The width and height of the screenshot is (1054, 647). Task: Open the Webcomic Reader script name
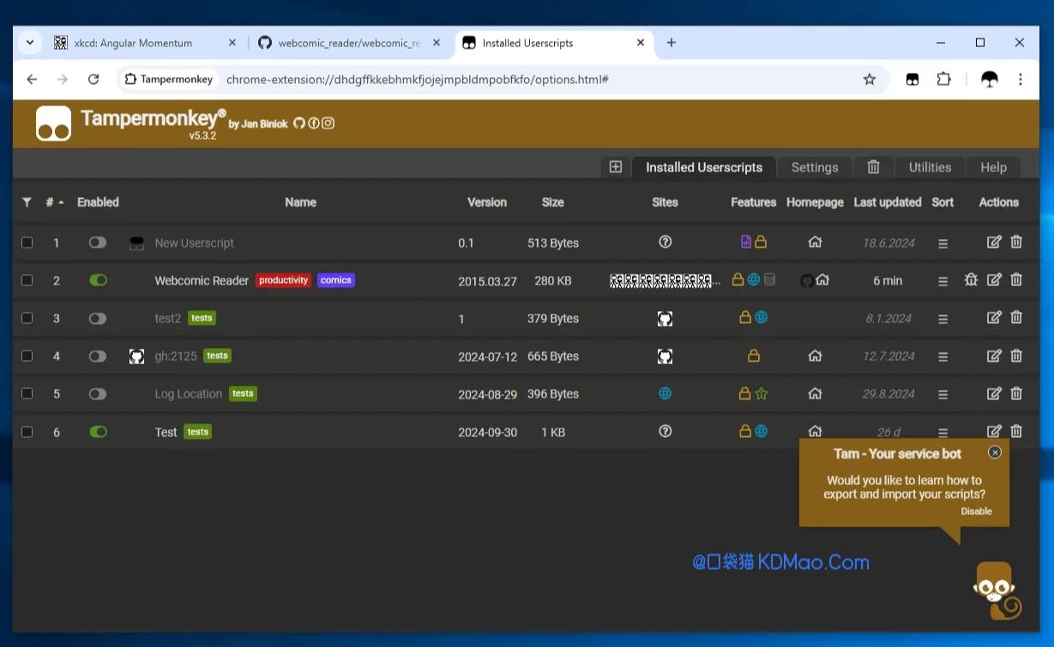coord(202,280)
